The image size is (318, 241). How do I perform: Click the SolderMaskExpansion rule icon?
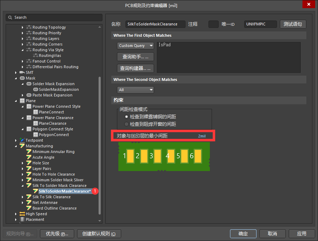click(36, 89)
